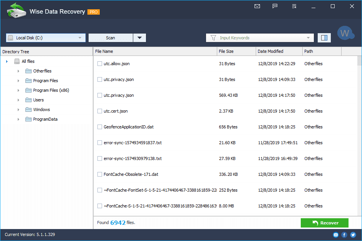Image resolution: width=362 pixels, height=241 pixels.
Task: Expand the Windows folder in the directory tree
Action: coord(18,110)
